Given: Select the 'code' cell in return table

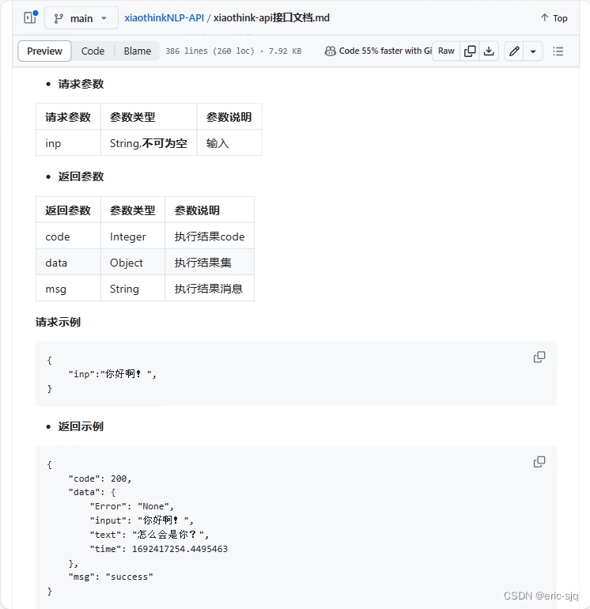Looking at the screenshot, I should coord(68,236).
